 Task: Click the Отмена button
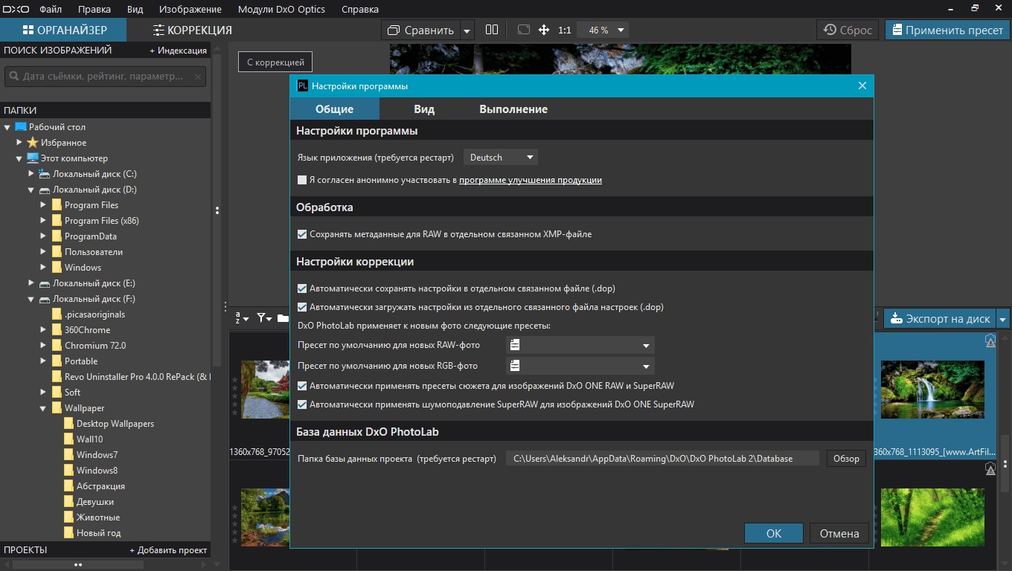click(839, 533)
